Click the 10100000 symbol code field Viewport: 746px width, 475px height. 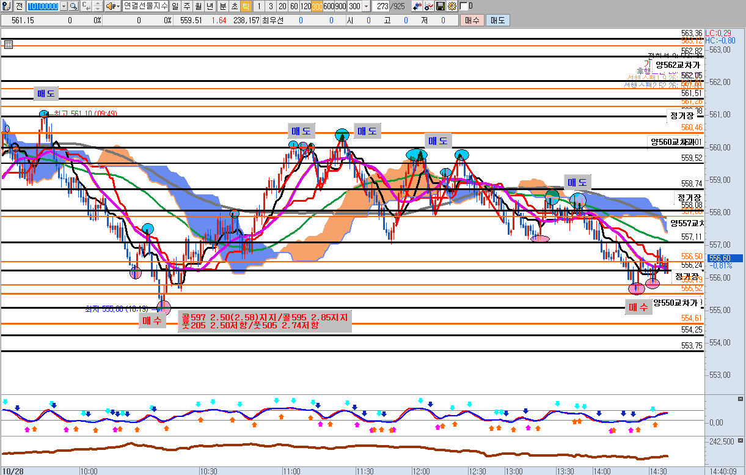[x=44, y=6]
